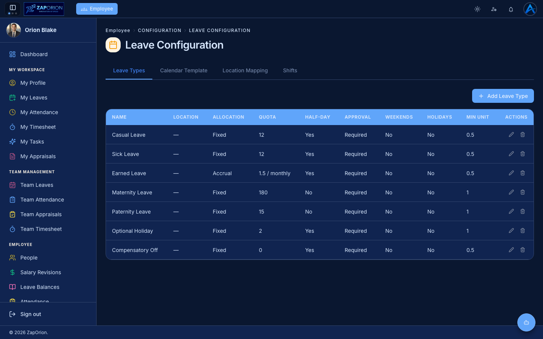Open account avatar in top right
543x339 pixels.
(x=530, y=9)
